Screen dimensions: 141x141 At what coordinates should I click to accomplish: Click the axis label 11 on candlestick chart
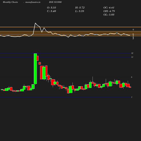coord(132,57)
